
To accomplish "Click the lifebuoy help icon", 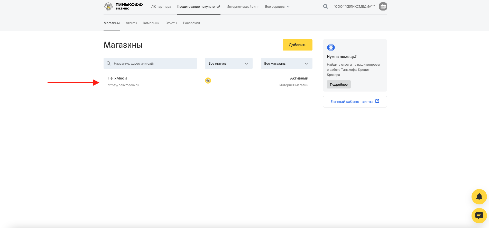I will click(331, 47).
